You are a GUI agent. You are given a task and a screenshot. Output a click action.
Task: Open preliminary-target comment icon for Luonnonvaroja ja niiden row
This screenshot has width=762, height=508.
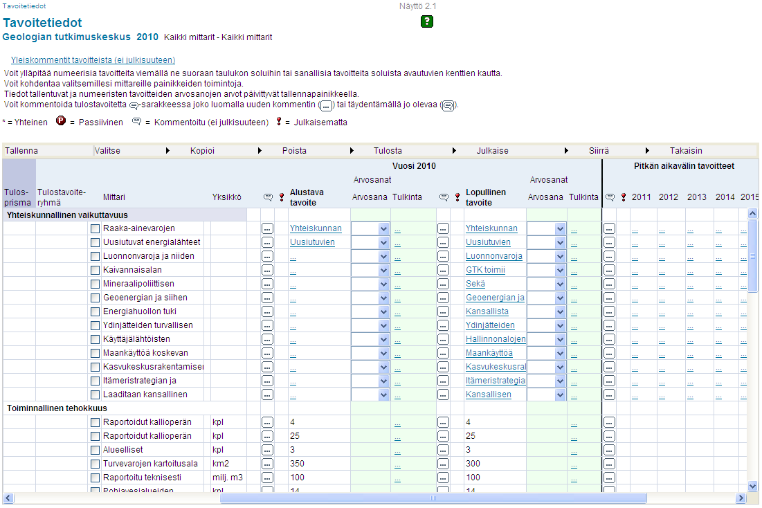click(267, 256)
